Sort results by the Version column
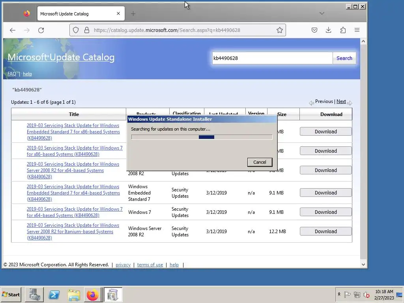This screenshot has height=303, width=404. (x=256, y=113)
